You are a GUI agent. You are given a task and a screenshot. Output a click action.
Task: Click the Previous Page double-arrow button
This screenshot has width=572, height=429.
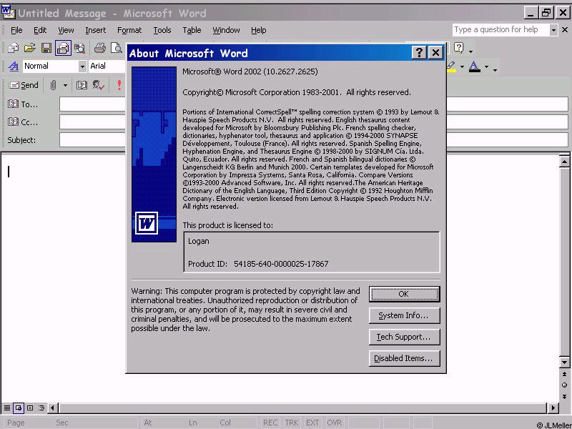tap(564, 374)
